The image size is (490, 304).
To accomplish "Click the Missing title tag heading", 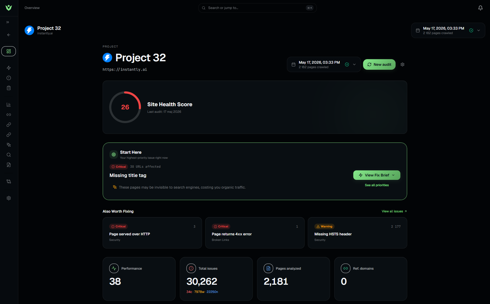I will click(x=128, y=175).
